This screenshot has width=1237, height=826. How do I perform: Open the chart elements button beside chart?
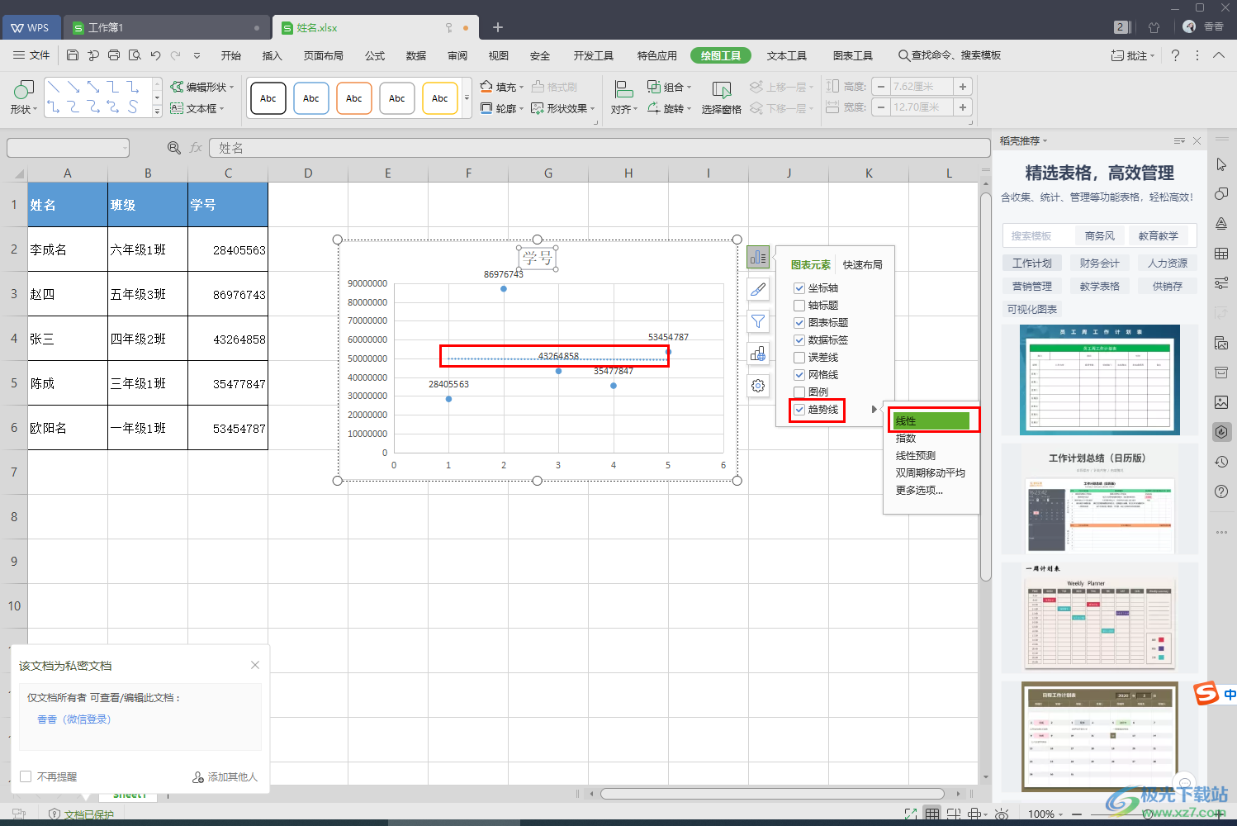coord(758,258)
